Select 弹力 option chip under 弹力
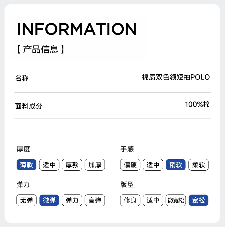Image resolution: width=225 pixels, height=227 pixels. [x=72, y=200]
